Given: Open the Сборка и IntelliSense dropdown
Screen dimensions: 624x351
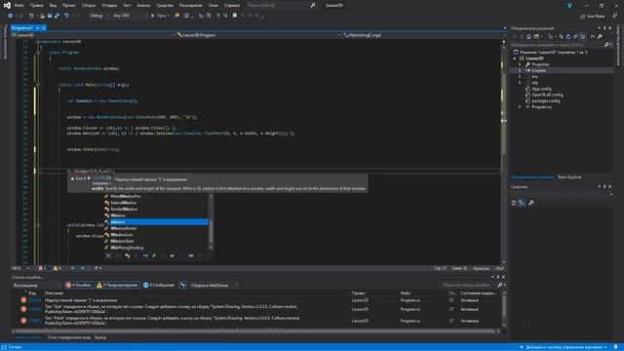Looking at the screenshot, I should pyautogui.click(x=214, y=285).
